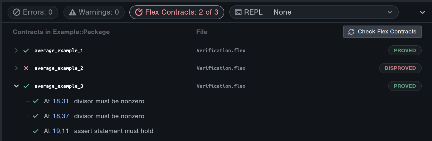Collapse the average_example_3 contract row
432x141 pixels.
[x=16, y=86]
